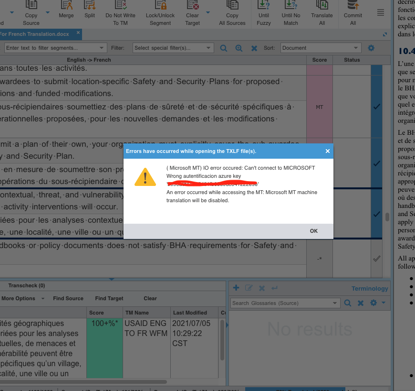Click the TM Name column header
Image resolution: width=415 pixels, height=391 pixels.
[x=146, y=313]
